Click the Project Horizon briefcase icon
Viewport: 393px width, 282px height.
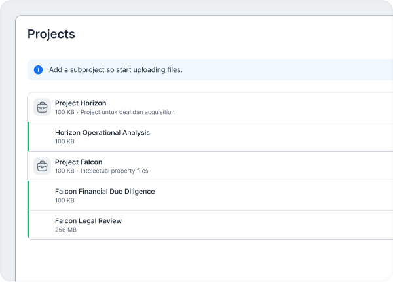click(x=42, y=107)
